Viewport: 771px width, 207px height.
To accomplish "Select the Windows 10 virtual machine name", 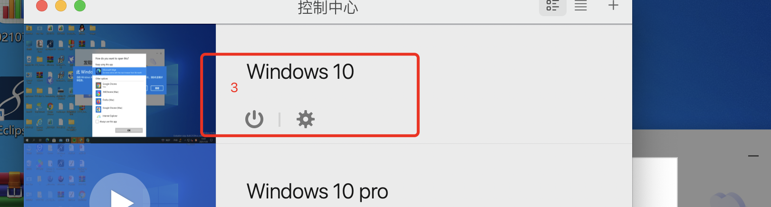I will 300,72.
